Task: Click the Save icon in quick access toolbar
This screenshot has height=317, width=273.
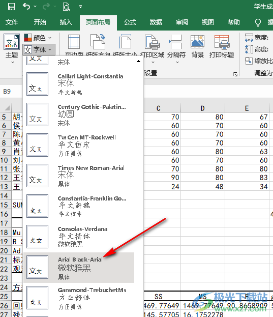Action: (12, 7)
